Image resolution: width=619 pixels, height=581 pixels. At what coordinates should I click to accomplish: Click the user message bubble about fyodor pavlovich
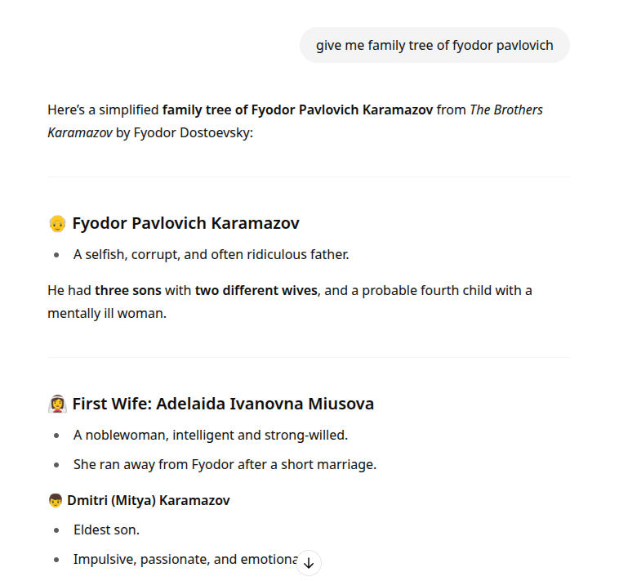[434, 45]
